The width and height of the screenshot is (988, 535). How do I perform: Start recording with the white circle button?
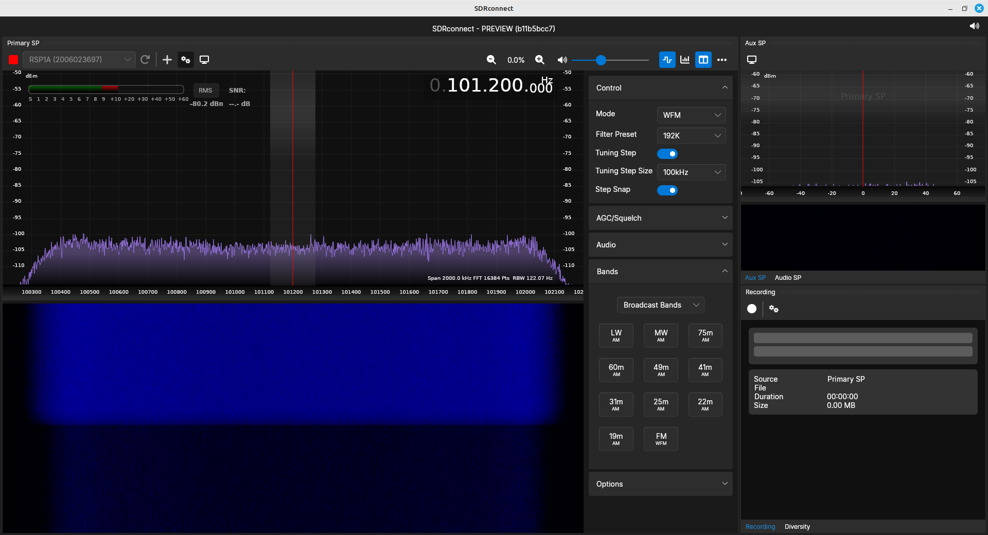[x=752, y=309]
